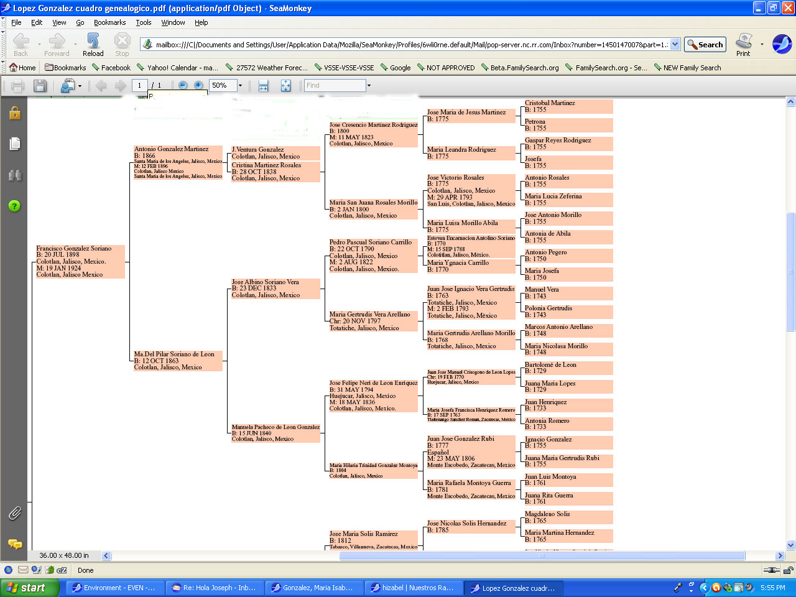Click the fit width scrolling icon
Image resolution: width=796 pixels, height=597 pixels.
click(263, 86)
